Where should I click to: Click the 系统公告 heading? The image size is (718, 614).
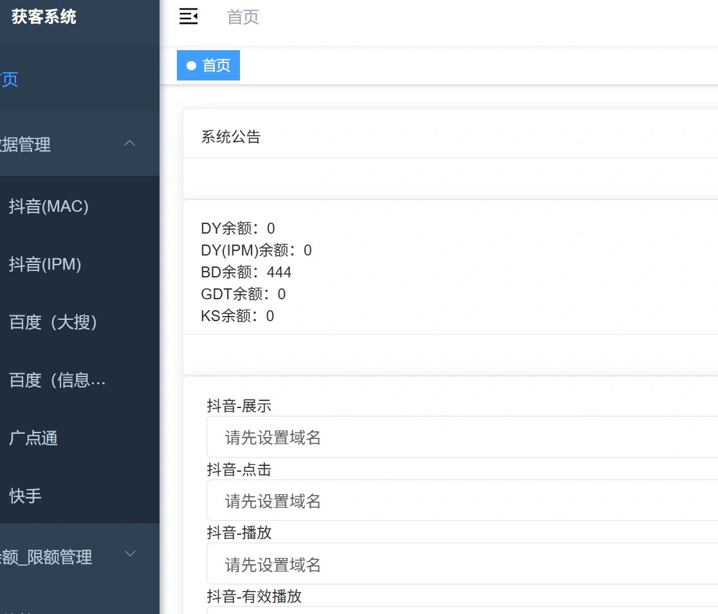231,136
